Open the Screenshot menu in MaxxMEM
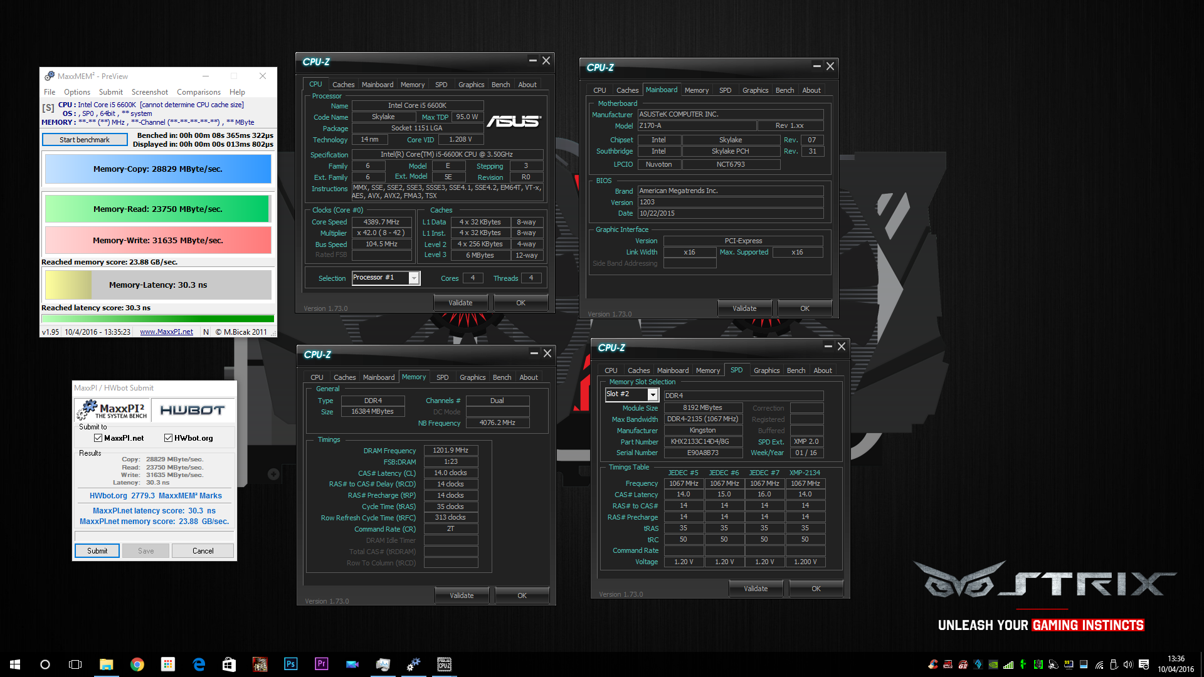The width and height of the screenshot is (1204, 677). [x=150, y=92]
